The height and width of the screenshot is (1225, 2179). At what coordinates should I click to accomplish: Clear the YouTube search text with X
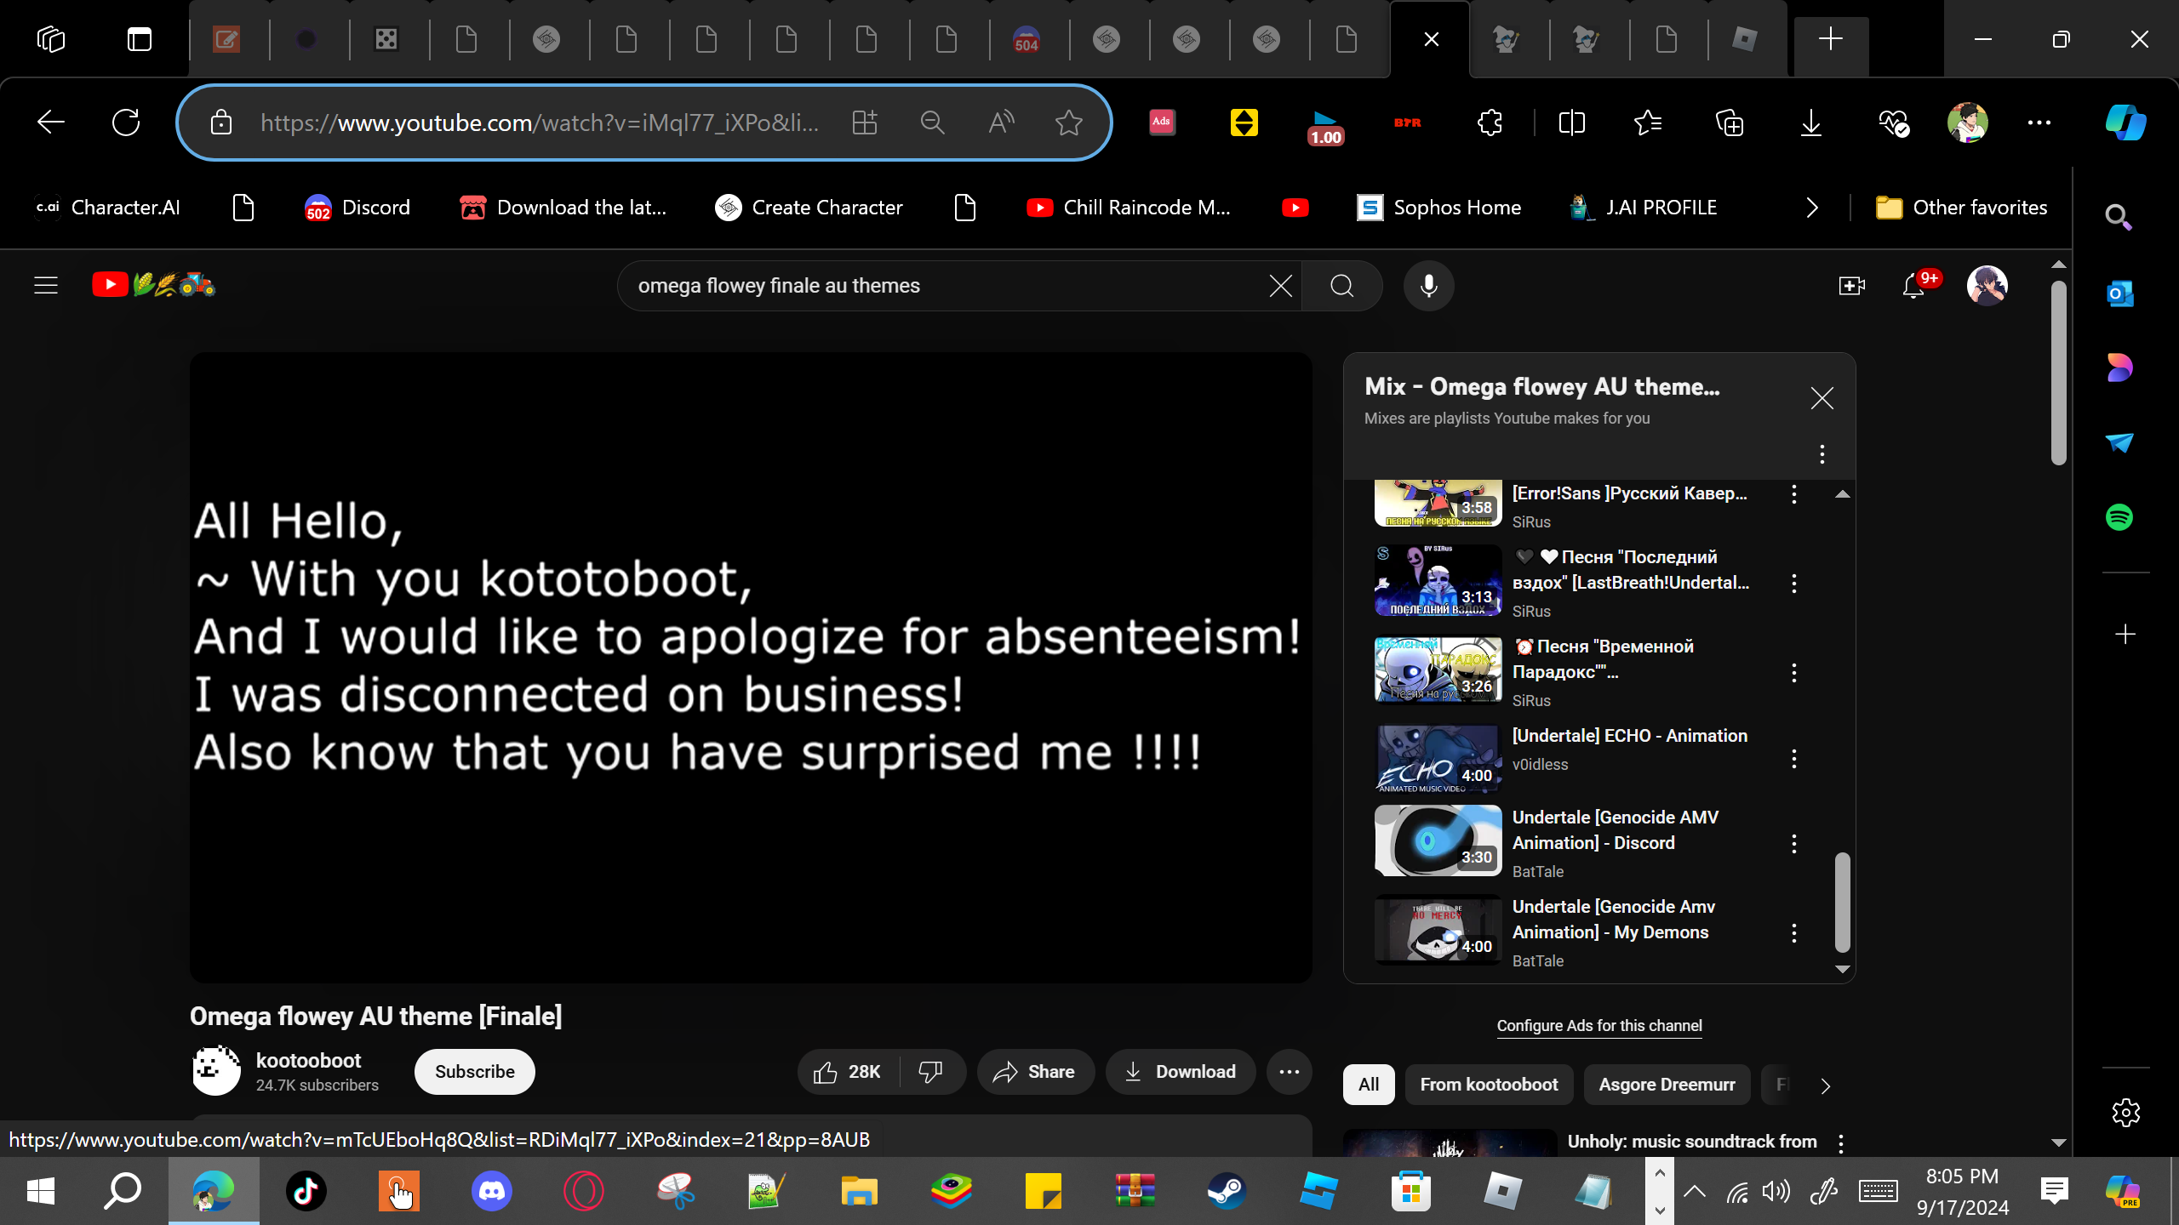point(1280,286)
